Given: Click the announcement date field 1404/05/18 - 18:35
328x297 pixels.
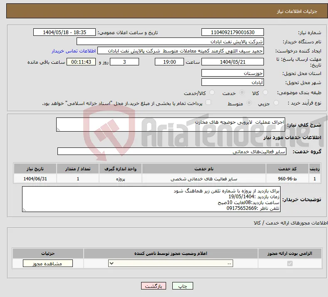Looking at the screenshot, I should [65, 32].
